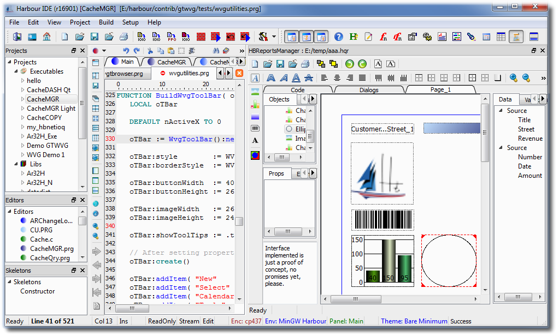Expand the CacheMGR Light project node
The height and width of the screenshot is (336, 559).
pyautogui.click(x=23, y=109)
